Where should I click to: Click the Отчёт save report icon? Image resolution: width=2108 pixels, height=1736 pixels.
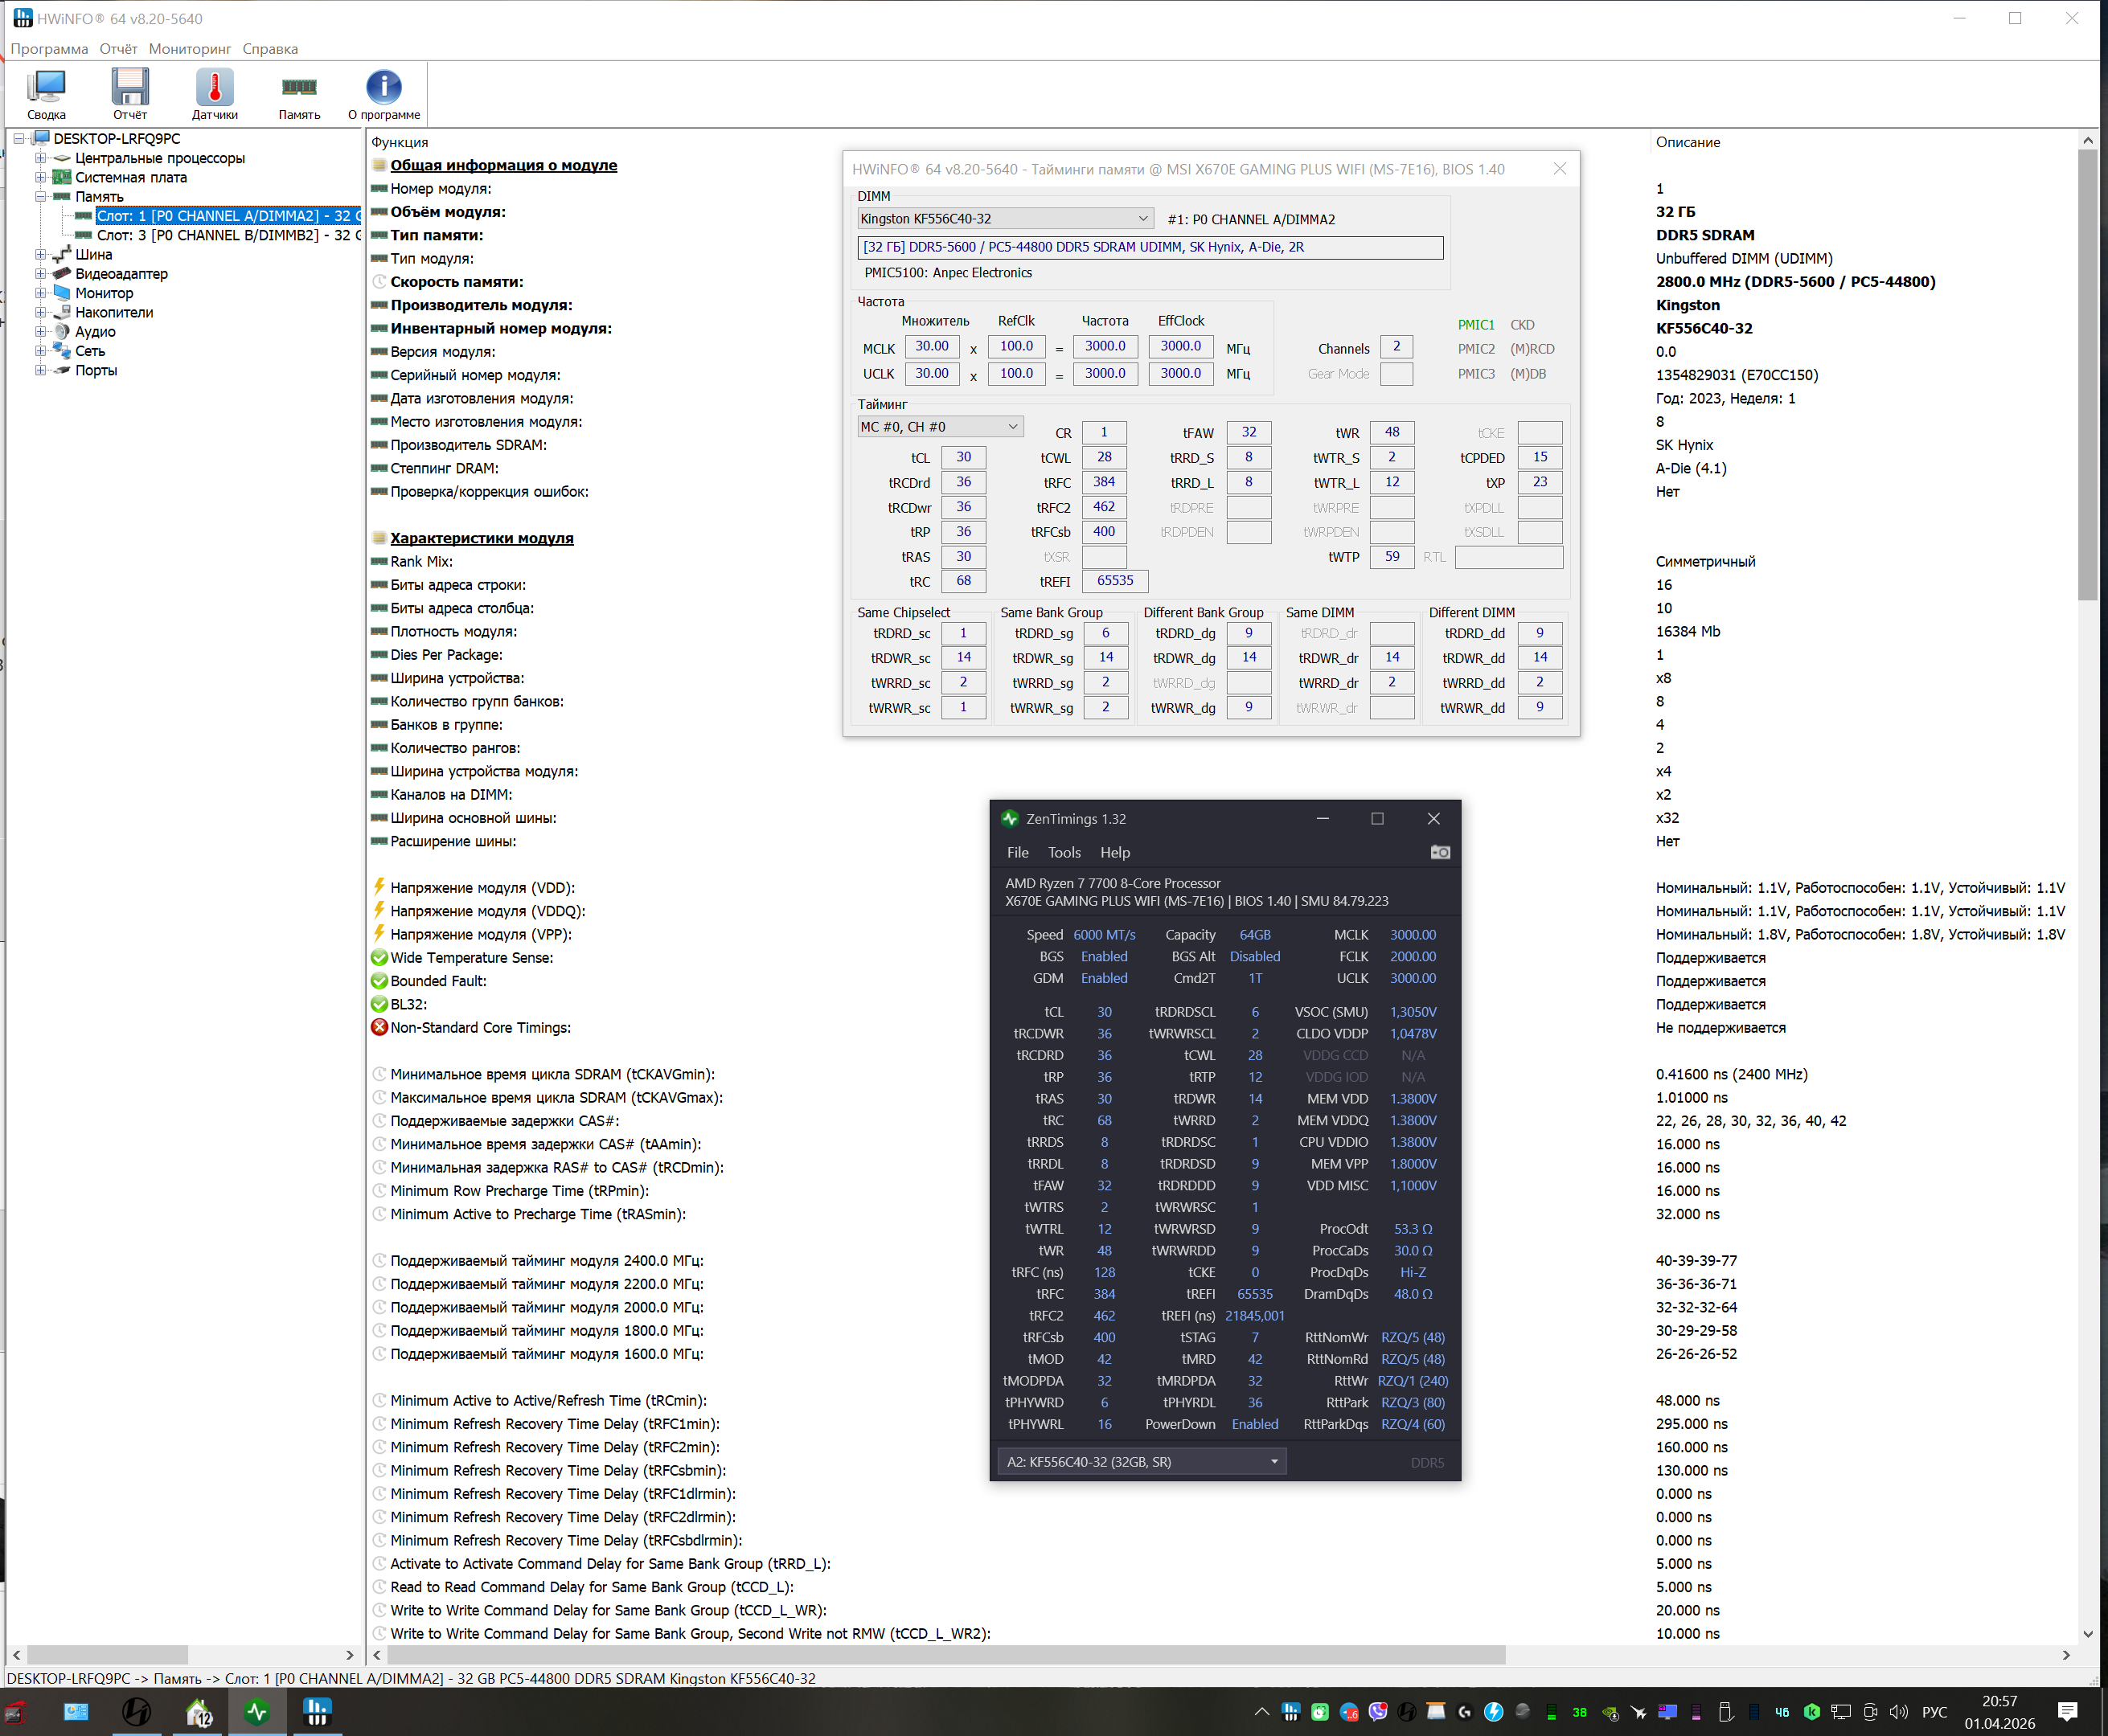pyautogui.click(x=130, y=94)
